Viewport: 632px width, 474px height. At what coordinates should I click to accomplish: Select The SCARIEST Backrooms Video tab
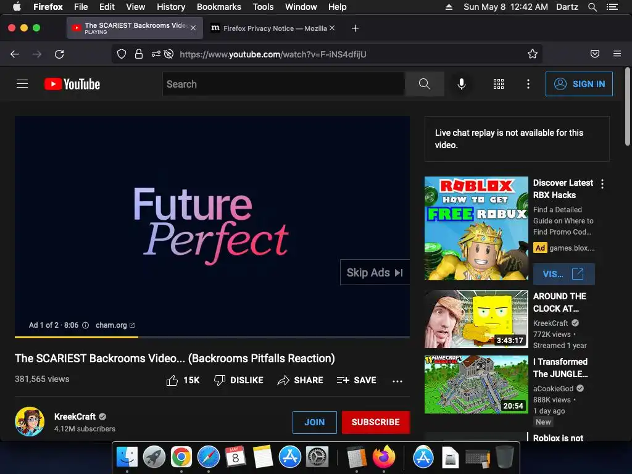135,28
